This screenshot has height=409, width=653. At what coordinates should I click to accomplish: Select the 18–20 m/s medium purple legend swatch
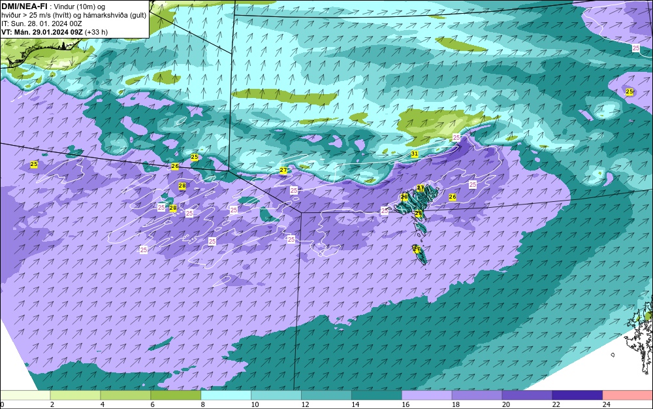click(x=477, y=395)
